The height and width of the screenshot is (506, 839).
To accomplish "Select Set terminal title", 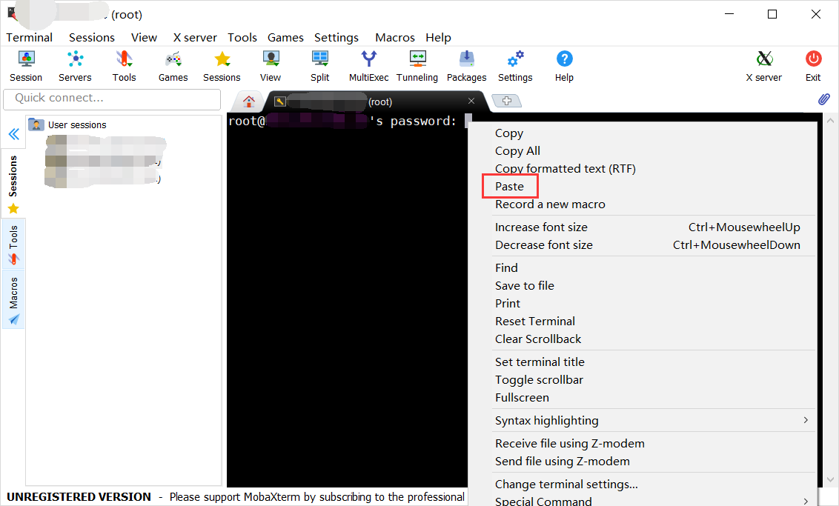I will coord(654,362).
